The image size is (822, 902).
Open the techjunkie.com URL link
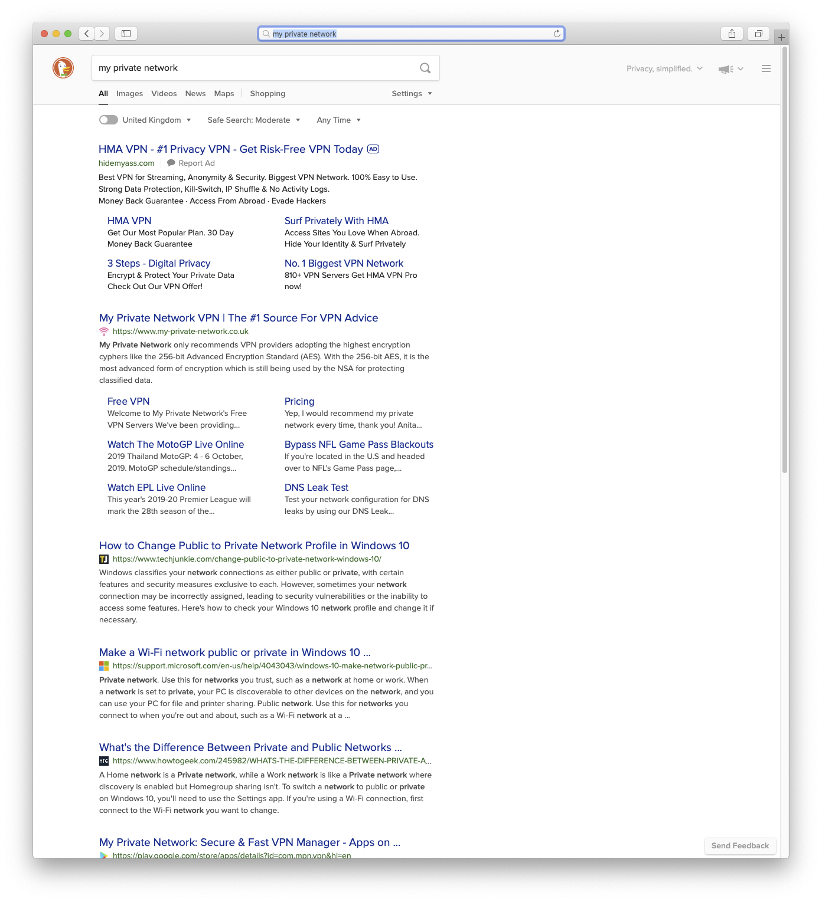(247, 559)
